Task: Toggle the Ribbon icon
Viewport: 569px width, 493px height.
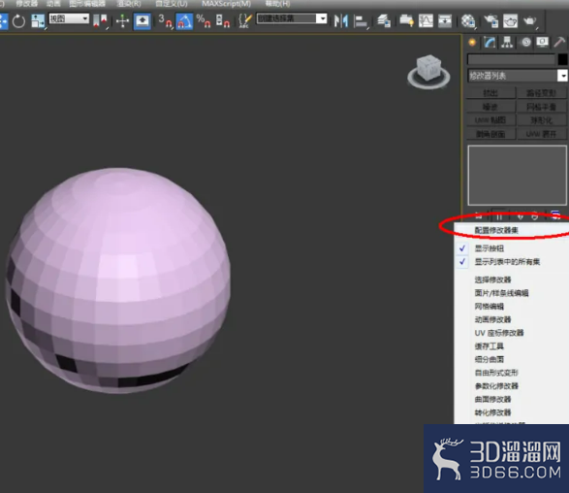Action: point(406,21)
